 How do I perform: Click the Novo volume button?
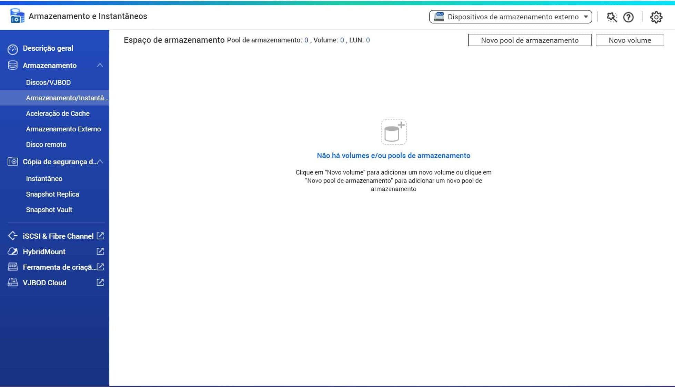(629, 40)
